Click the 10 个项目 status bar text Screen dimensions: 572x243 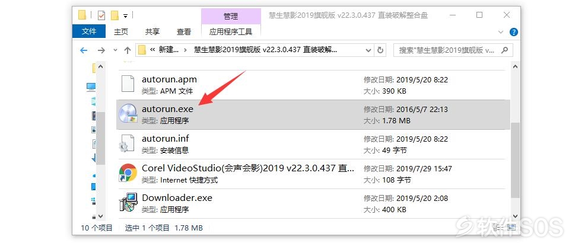point(97,228)
